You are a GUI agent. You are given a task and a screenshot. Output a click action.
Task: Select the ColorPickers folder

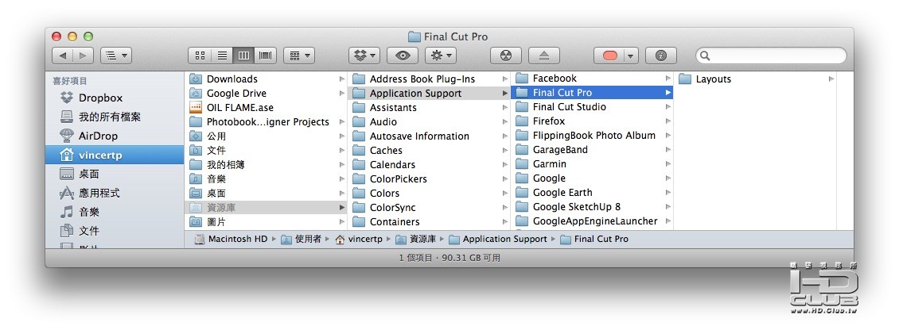[x=429, y=179]
